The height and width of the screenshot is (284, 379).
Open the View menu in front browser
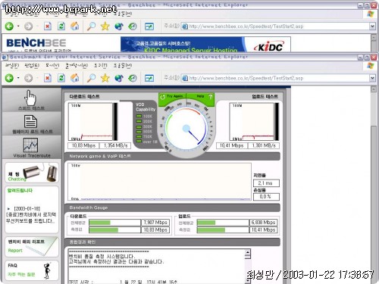pyautogui.click(x=52, y=66)
